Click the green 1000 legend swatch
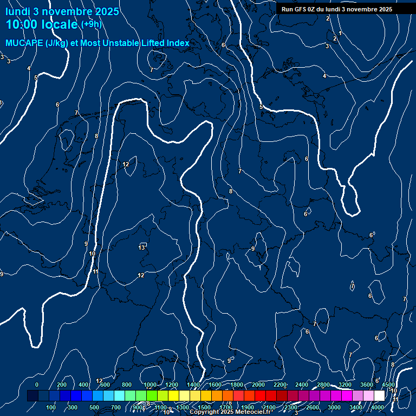The image size is (416, 416). click(x=152, y=396)
